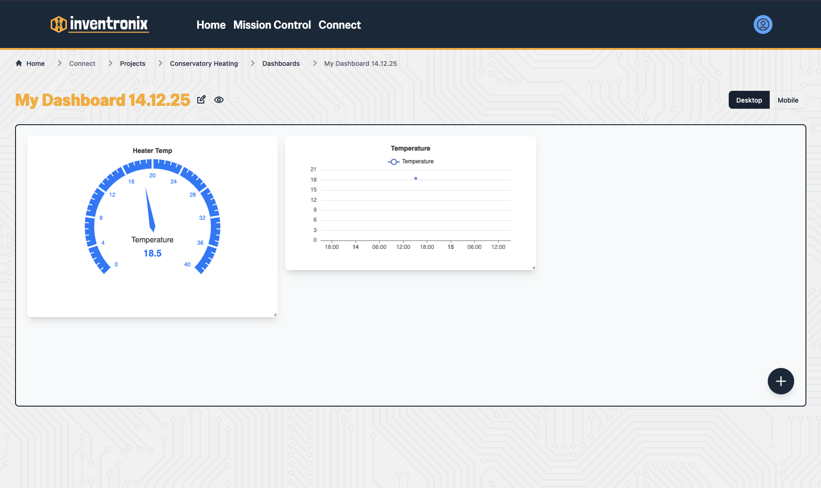Click the edit icon next to dashboard title
The image size is (821, 488).
tap(201, 100)
